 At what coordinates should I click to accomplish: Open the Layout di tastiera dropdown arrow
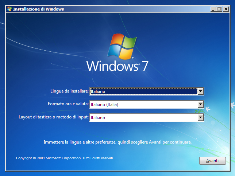pos(201,117)
